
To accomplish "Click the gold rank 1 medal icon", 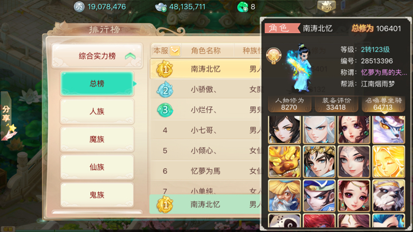I will pos(165,69).
